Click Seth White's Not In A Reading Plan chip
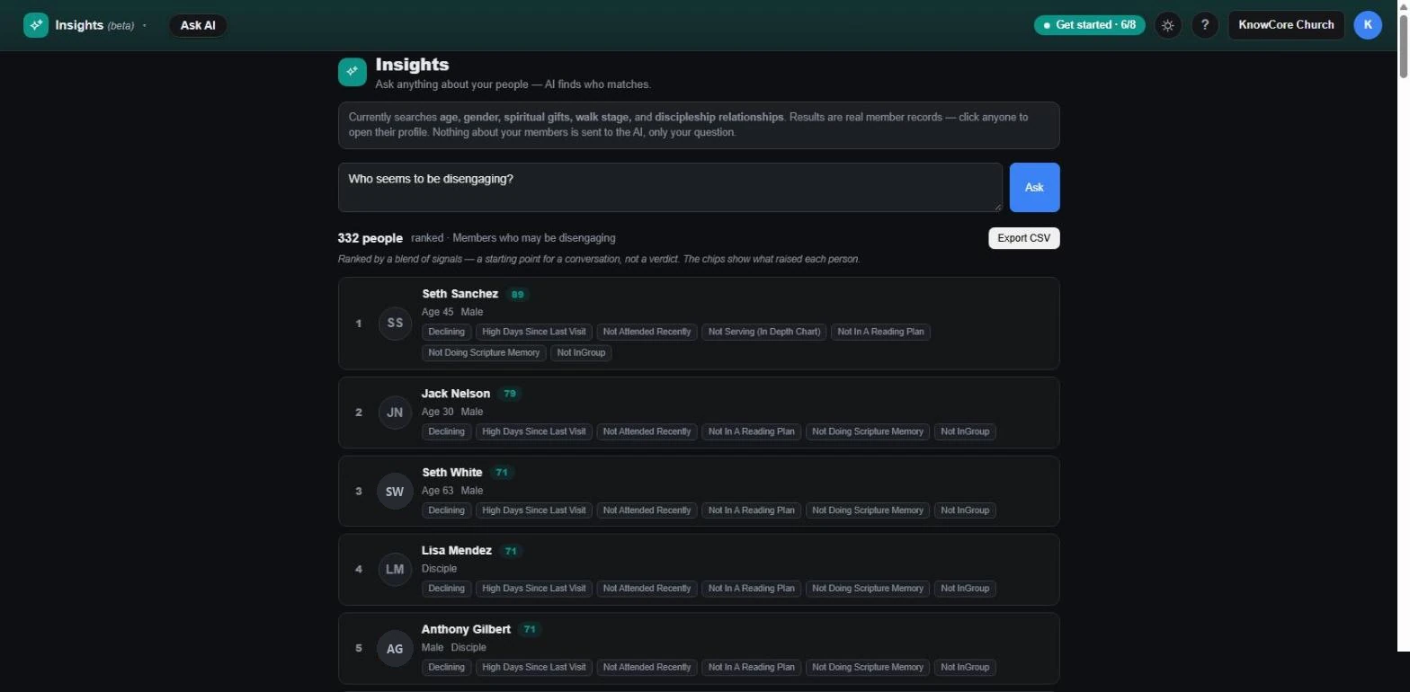The image size is (1410, 692). [x=752, y=510]
